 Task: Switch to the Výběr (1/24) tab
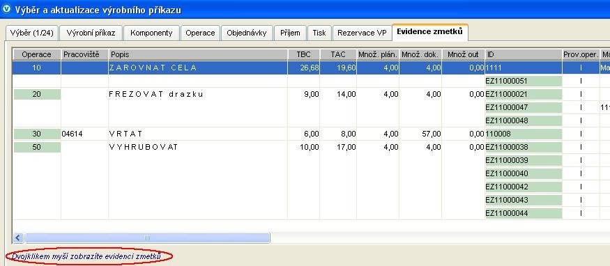click(x=32, y=33)
